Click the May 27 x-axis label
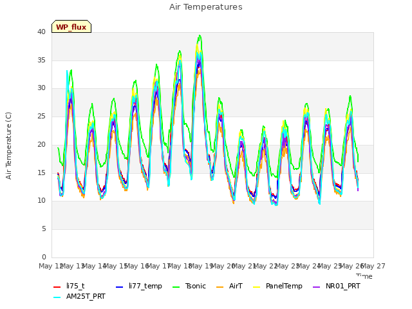This screenshot has height=309, width=412. click(373, 266)
